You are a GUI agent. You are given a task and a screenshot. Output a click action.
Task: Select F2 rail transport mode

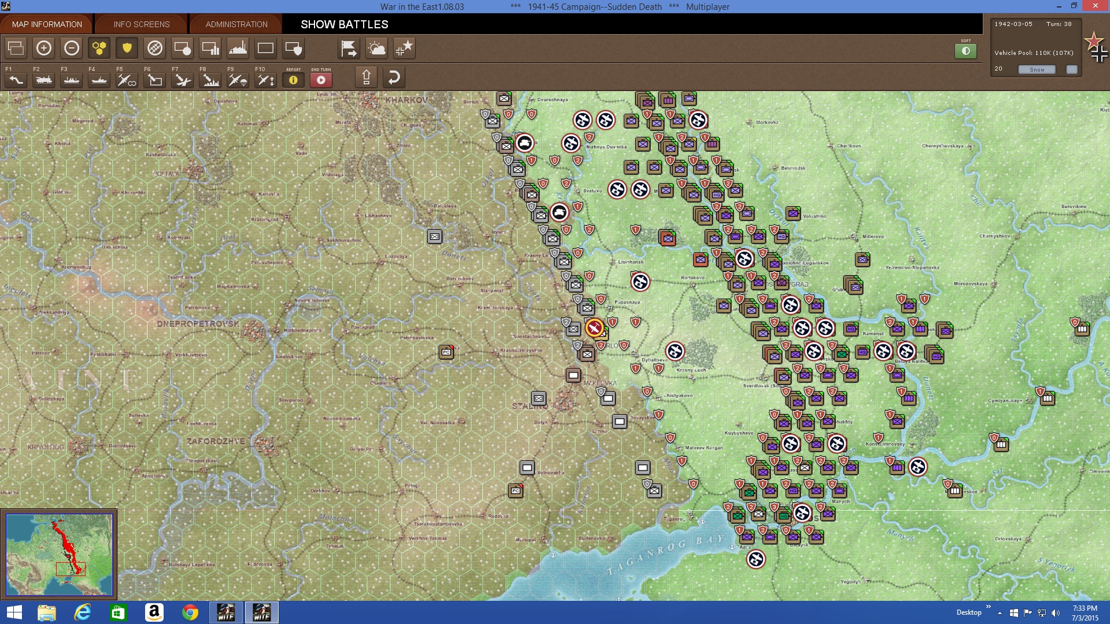click(x=44, y=79)
